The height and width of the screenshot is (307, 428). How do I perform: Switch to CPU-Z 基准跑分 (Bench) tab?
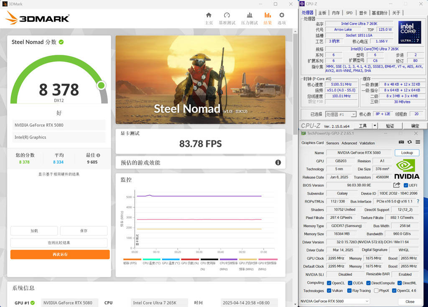tap(380, 13)
